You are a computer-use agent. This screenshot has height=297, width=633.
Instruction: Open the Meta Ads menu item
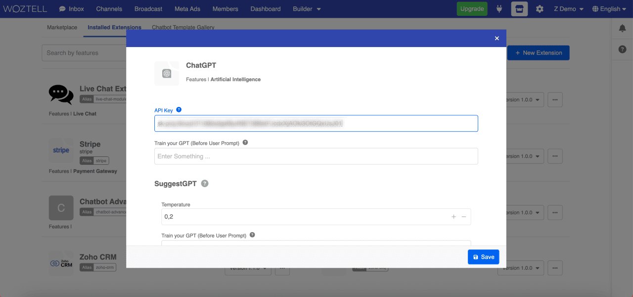point(187,9)
